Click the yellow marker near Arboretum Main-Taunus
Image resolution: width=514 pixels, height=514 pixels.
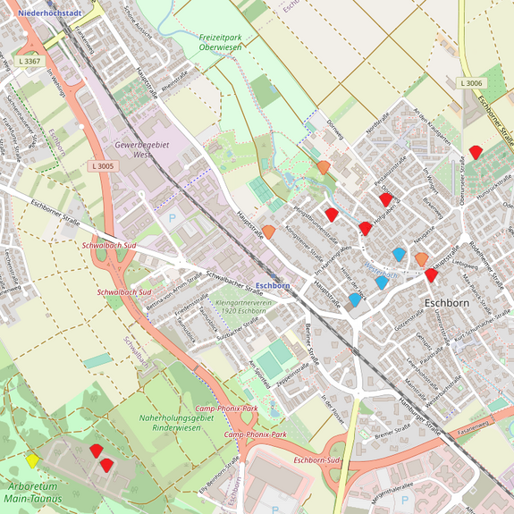tap(33, 461)
